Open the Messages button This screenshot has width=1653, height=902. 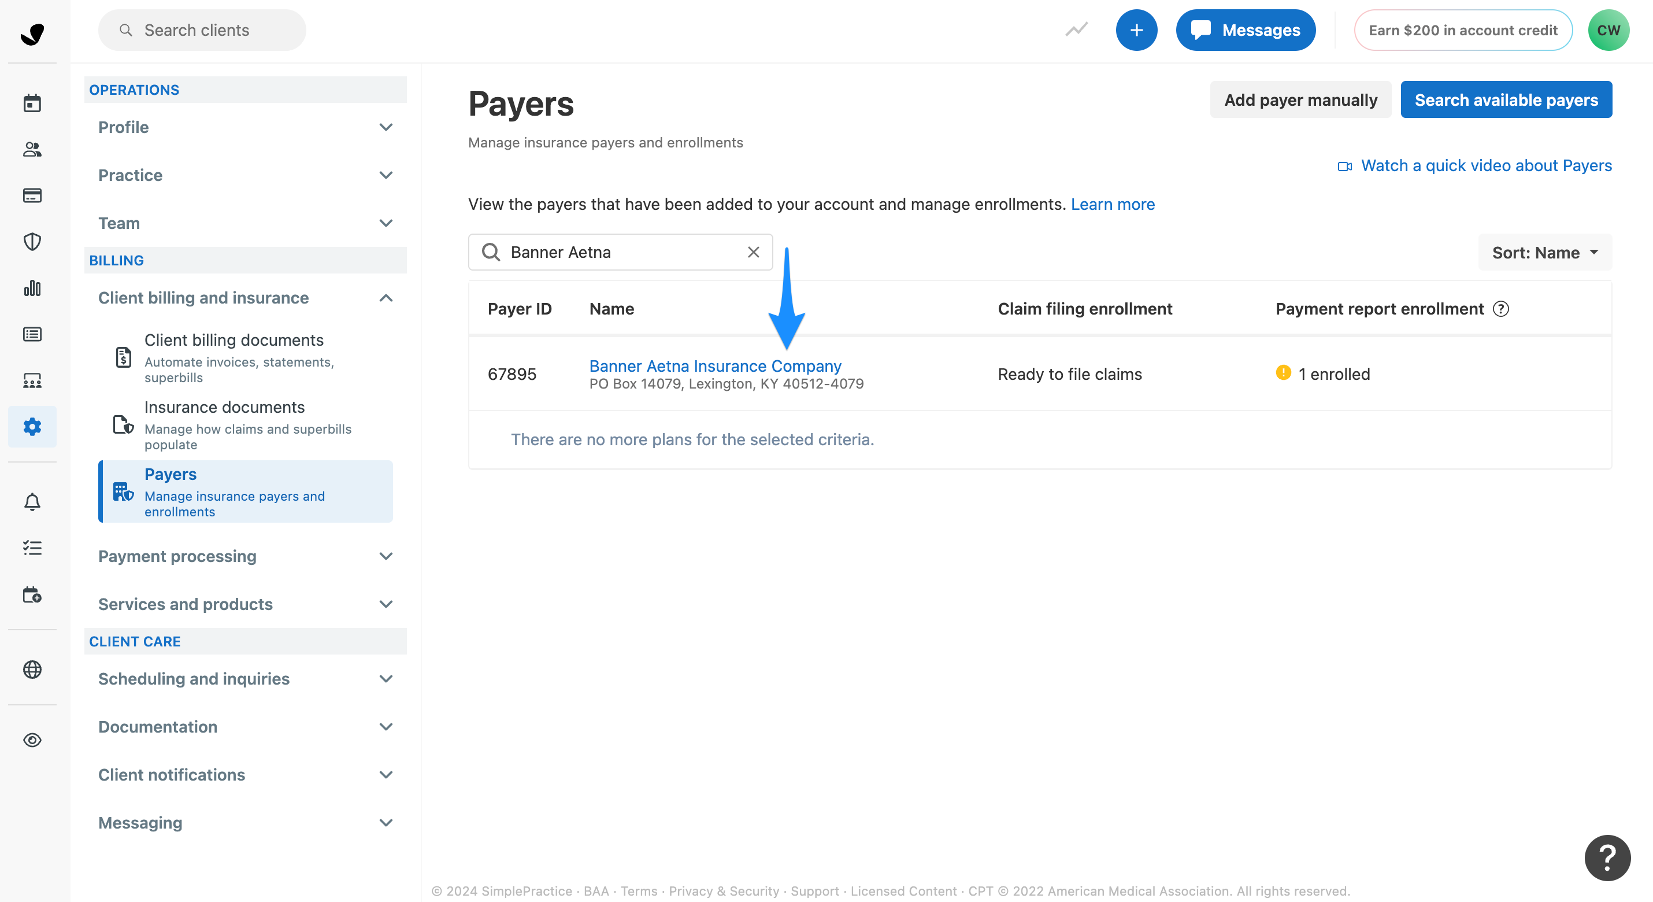(x=1245, y=29)
